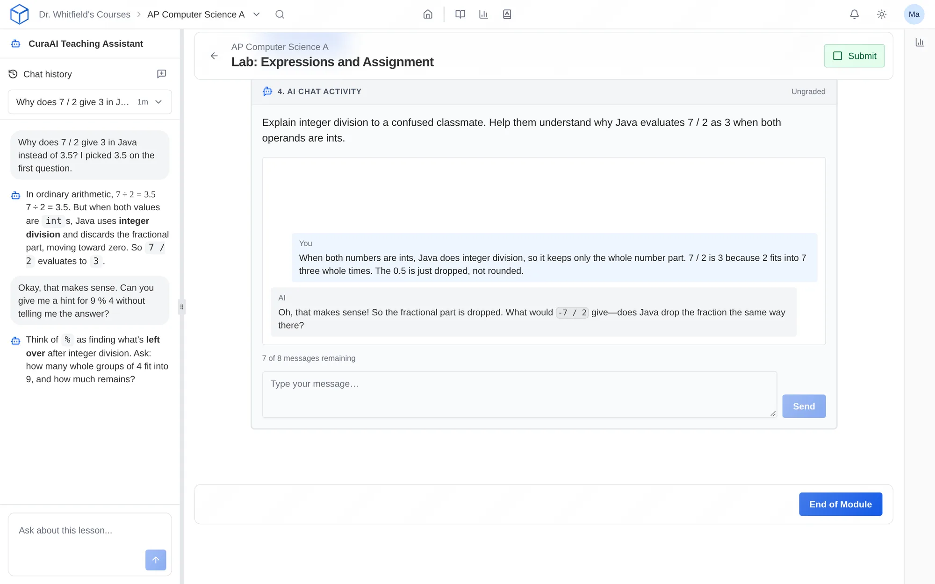The width and height of the screenshot is (935, 584).
Task: Click the CuraAI Teaching Assistant robot icon
Action: click(15, 43)
